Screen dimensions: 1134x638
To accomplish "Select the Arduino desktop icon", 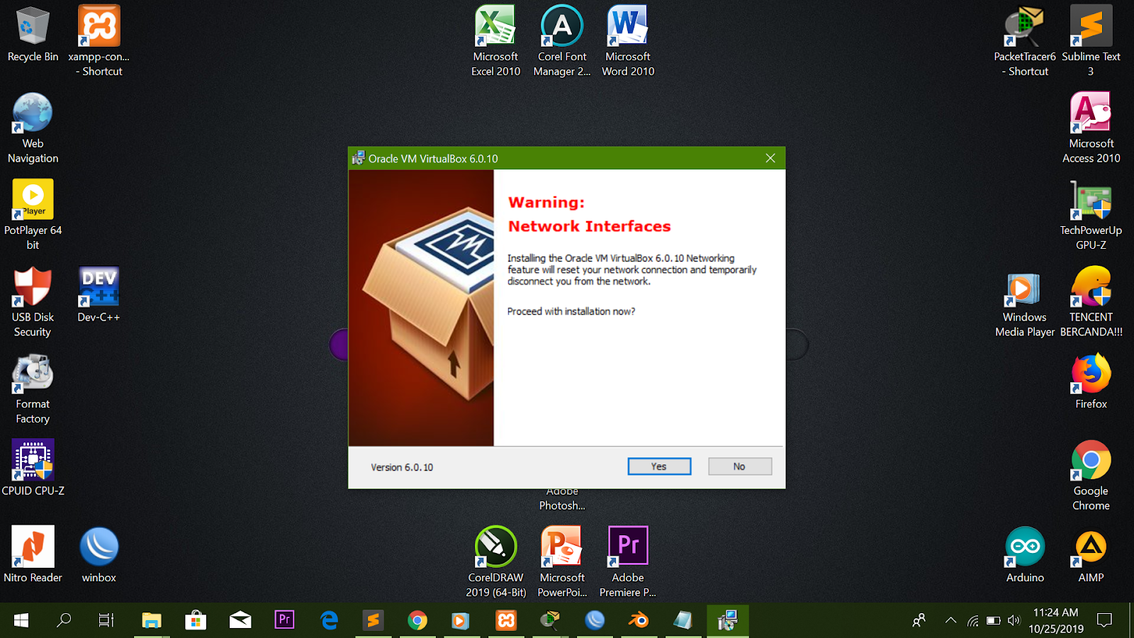I will tap(1025, 554).
